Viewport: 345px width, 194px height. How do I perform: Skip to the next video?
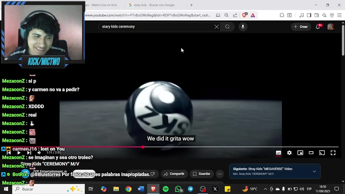pyautogui.click(x=29, y=153)
